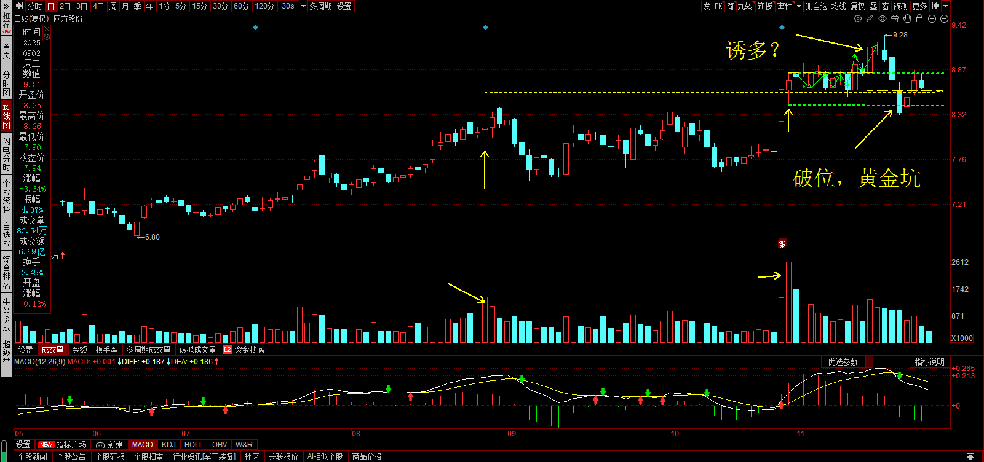Image resolution: width=984 pixels, height=462 pixels.
Task: Select K线图 in left sidebar
Action: tap(6, 116)
